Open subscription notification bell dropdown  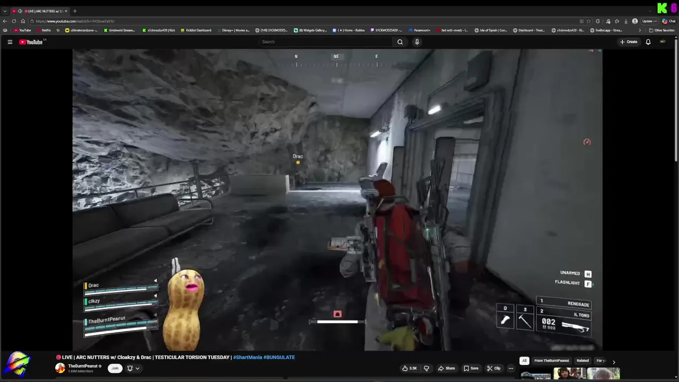(x=133, y=368)
